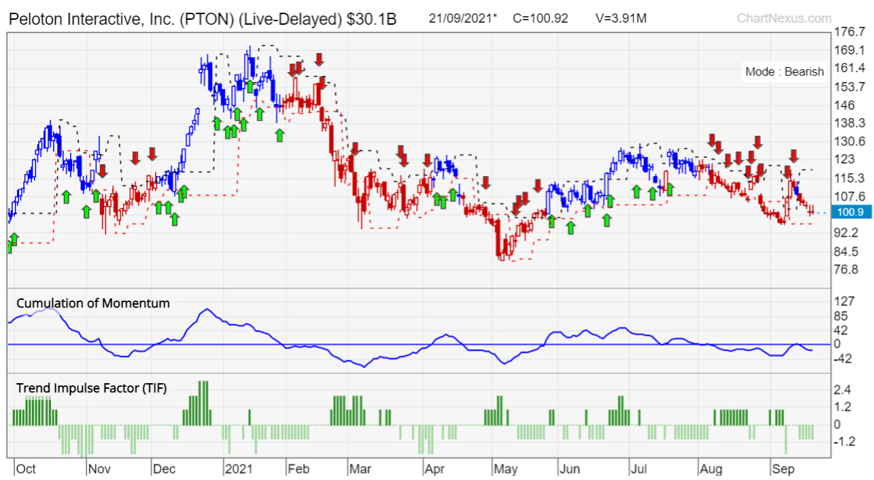Click the Oct label on the time axis
This screenshot has height=480, width=874.
tap(26, 469)
